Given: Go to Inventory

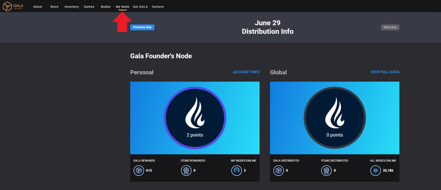Looking at the screenshot, I should click(x=71, y=7).
